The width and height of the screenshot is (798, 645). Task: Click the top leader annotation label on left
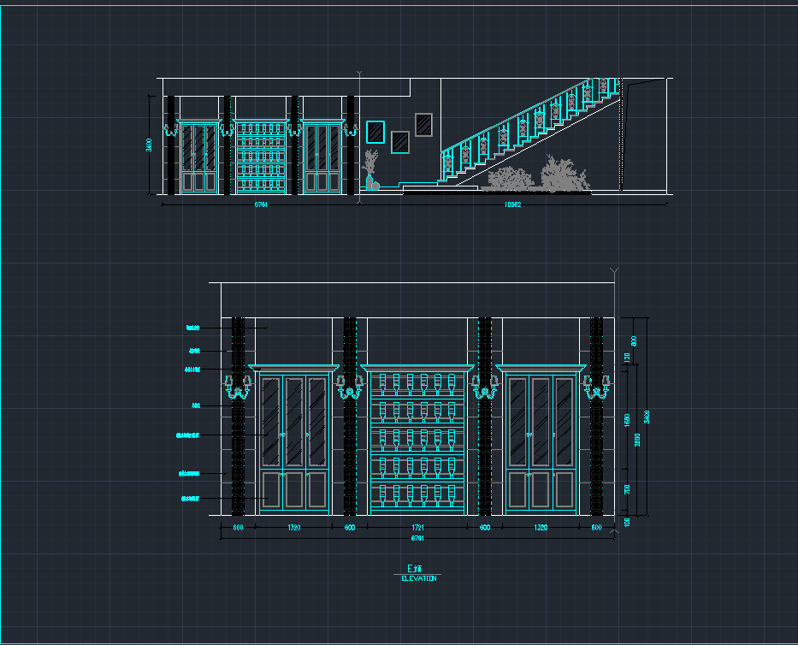click(193, 328)
